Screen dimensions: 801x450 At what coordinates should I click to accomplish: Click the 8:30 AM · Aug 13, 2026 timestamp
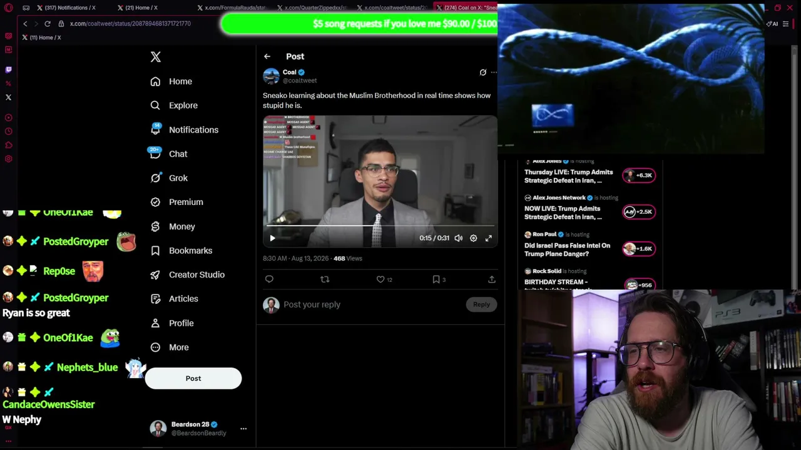click(295, 258)
